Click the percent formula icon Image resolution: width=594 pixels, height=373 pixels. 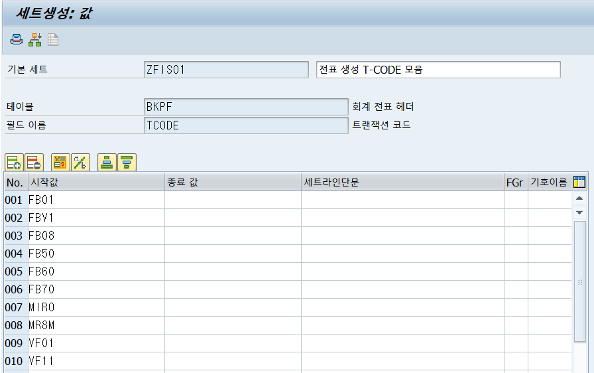pyautogui.click(x=80, y=163)
